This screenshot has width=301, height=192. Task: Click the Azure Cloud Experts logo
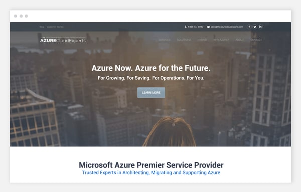tap(63, 40)
